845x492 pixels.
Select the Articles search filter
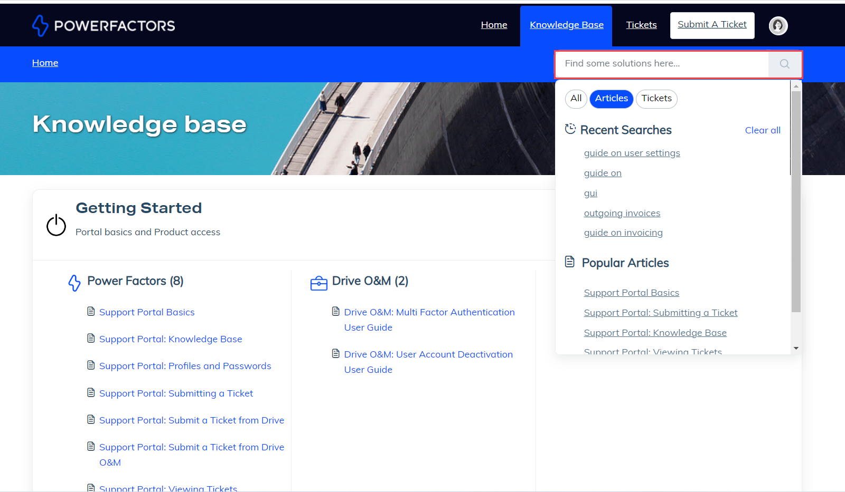tap(612, 99)
